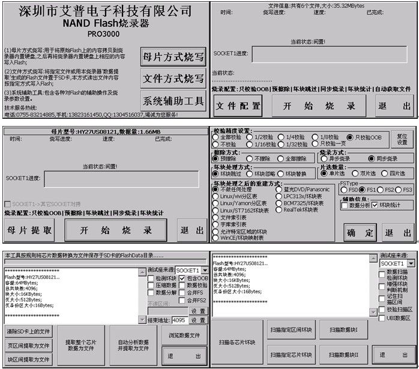The height and width of the screenshot is (369, 419).
Task: Select the 1/8校验 radio option
Action: point(315,137)
